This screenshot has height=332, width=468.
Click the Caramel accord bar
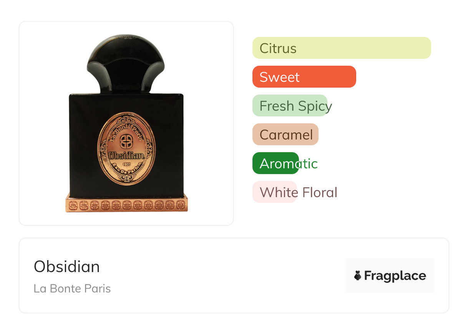click(x=285, y=134)
